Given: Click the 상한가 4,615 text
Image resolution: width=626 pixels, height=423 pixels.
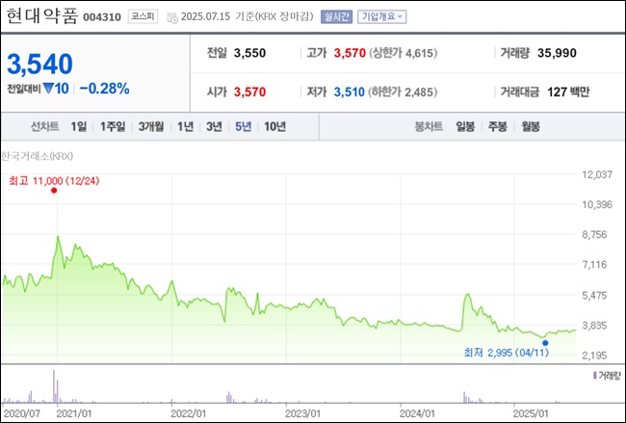Looking at the screenshot, I should point(403,53).
